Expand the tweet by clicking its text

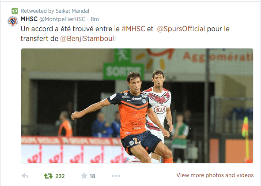click(125, 33)
